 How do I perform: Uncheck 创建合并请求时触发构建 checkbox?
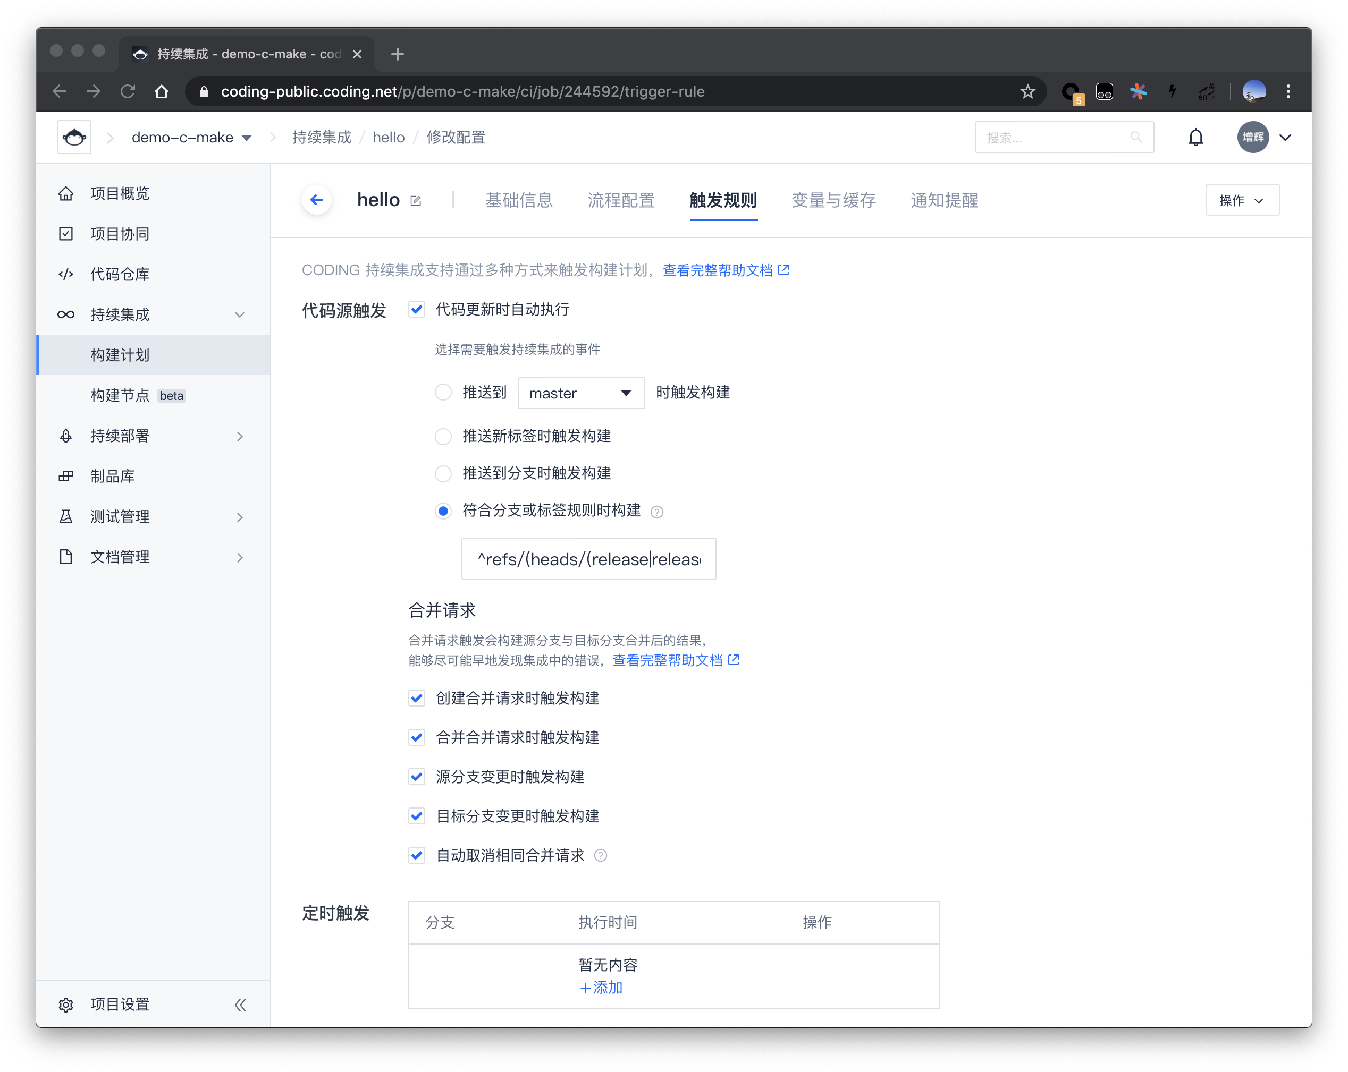click(x=417, y=699)
